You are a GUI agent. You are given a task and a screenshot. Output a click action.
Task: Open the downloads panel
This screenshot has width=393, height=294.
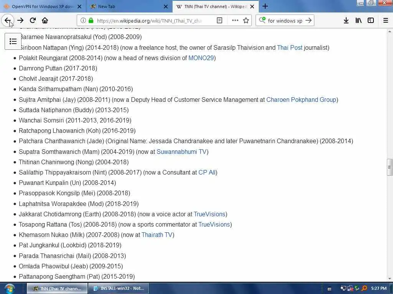pos(346,21)
